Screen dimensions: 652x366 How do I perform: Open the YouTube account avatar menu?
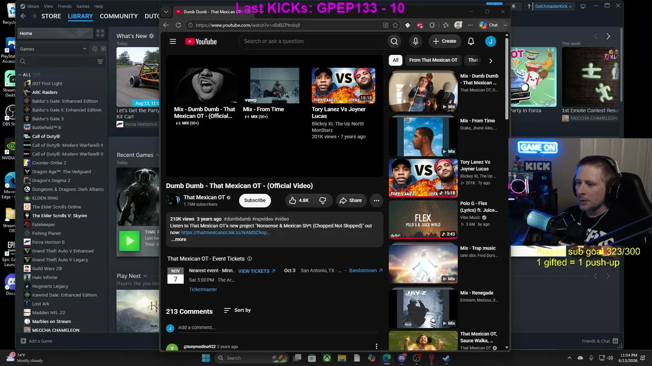coord(491,41)
